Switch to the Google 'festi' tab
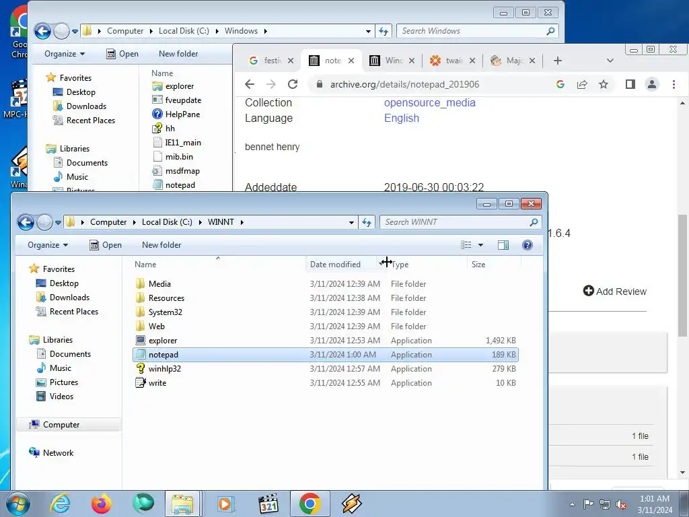The width and height of the screenshot is (689, 517). (x=265, y=61)
